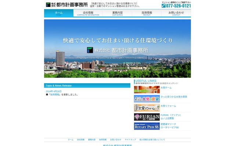
Task: Open the 大覚ホーム banner image
Action: coord(147,89)
